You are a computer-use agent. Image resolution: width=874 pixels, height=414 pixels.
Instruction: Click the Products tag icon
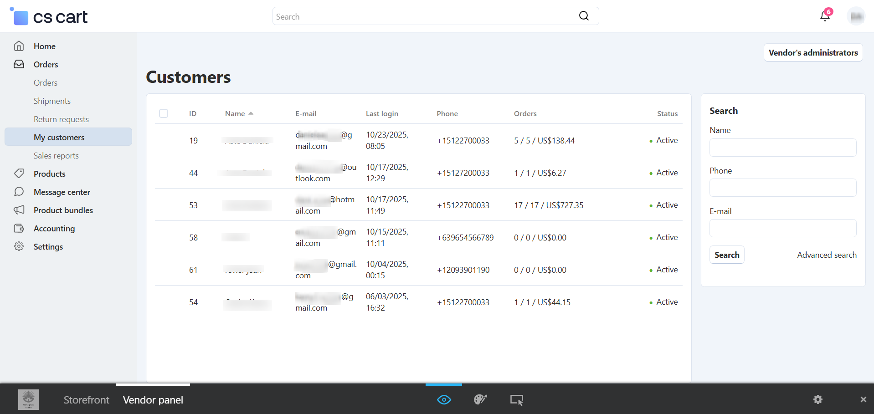click(x=19, y=174)
